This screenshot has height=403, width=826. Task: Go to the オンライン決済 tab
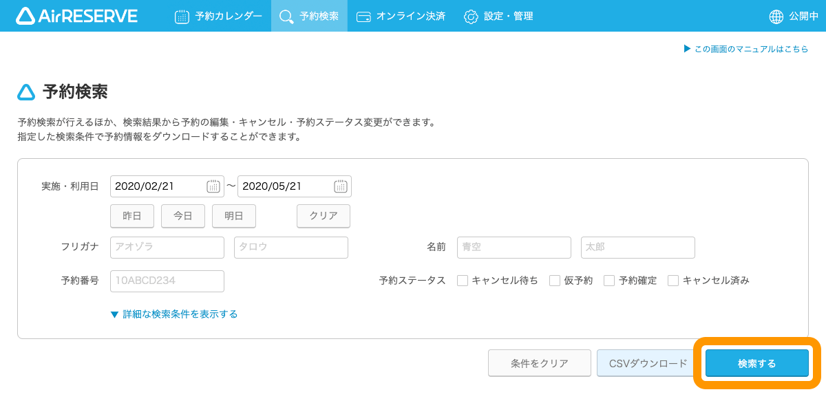[401, 16]
